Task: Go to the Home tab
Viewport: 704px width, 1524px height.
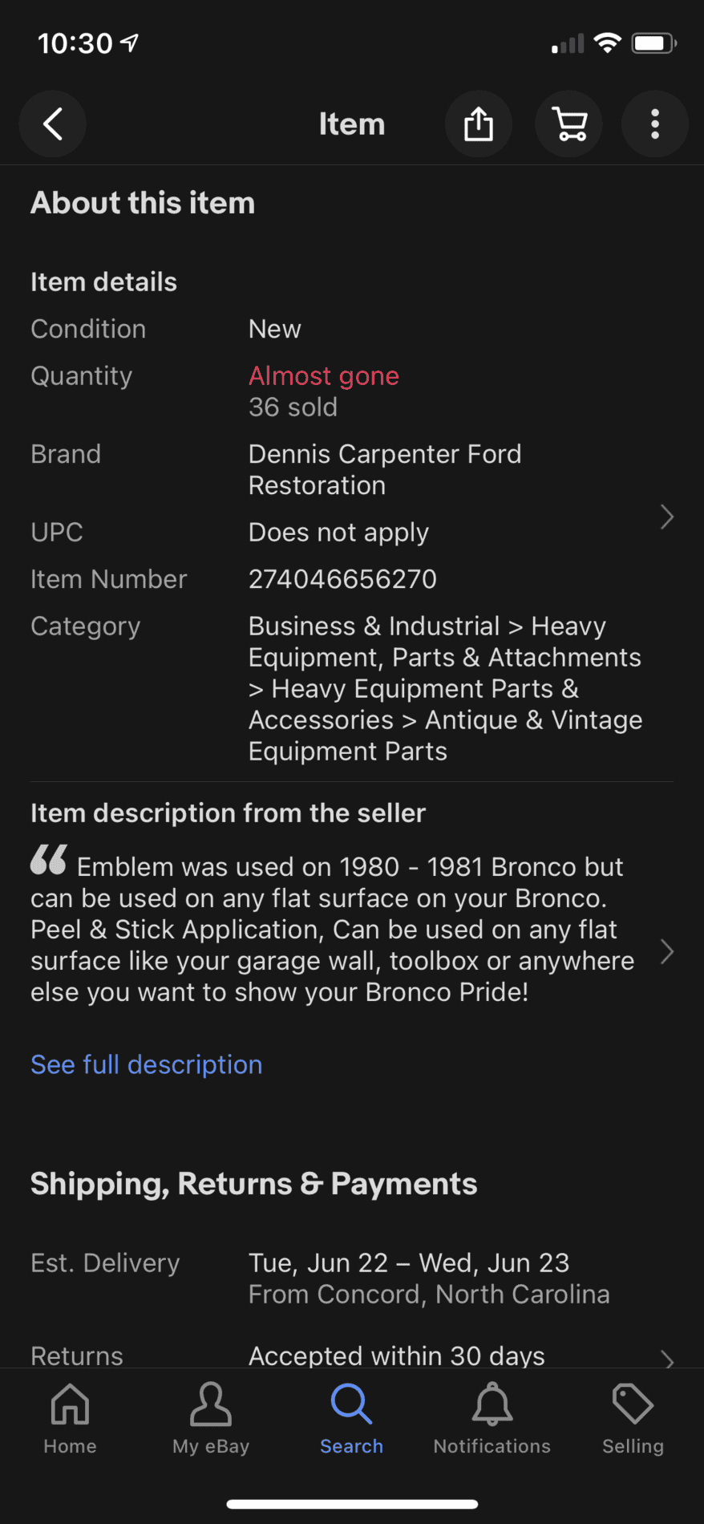Action: (x=70, y=1418)
